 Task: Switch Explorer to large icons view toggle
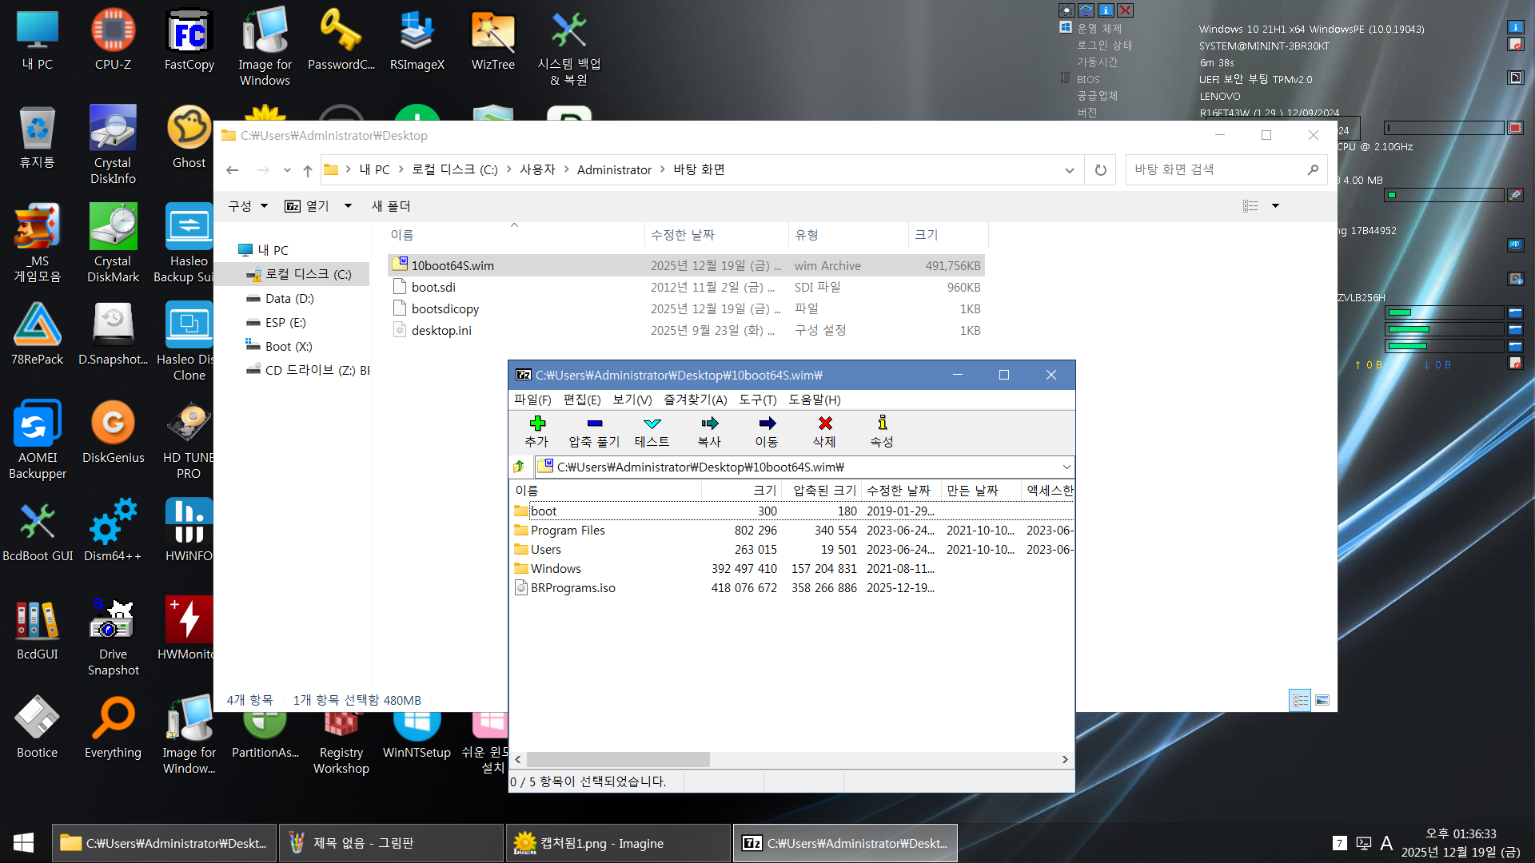[x=1322, y=700]
